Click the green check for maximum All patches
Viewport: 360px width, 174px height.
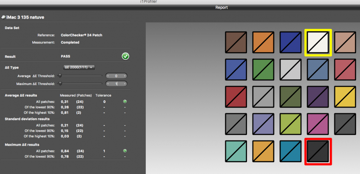(x=125, y=151)
